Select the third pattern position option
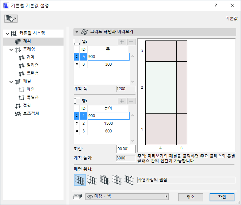The image size is (241, 205). pyautogui.click(x=104, y=180)
